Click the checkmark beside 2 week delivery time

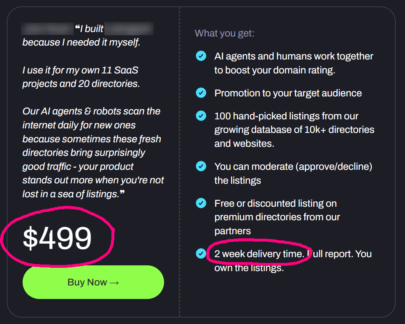201,253
